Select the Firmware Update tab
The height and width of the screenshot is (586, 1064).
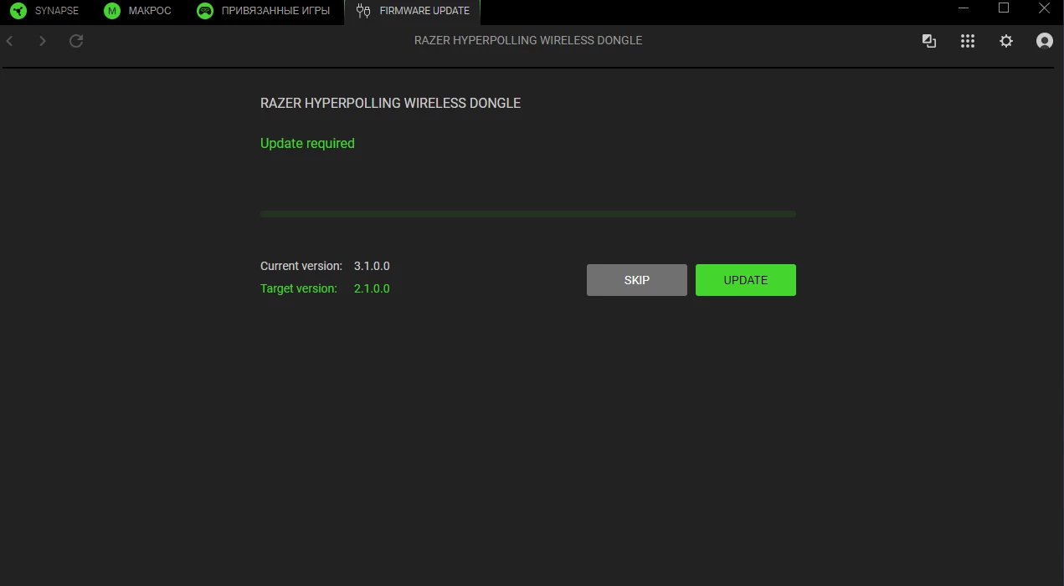(x=413, y=12)
